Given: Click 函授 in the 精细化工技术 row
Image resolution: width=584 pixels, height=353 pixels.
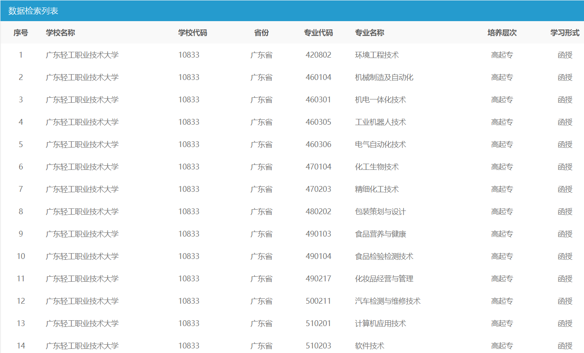Looking at the screenshot, I should [565, 189].
